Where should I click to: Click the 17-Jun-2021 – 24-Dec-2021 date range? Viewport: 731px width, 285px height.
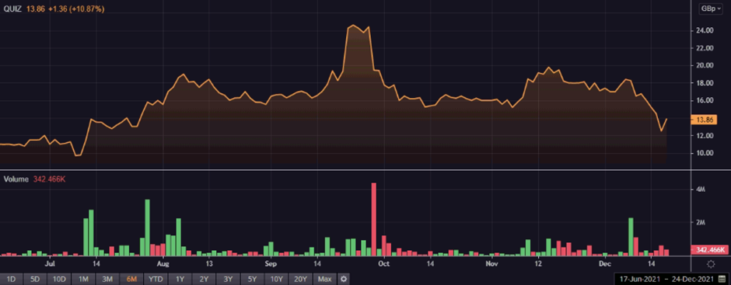667,280
